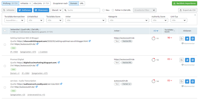Add Kommentar to Audio Transcription row

coord(188,86)
